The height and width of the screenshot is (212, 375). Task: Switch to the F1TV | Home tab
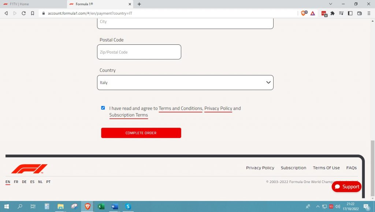click(x=33, y=4)
